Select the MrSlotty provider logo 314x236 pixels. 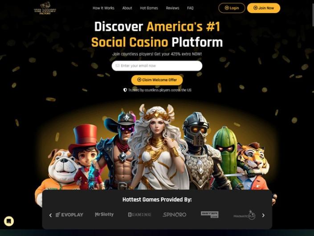[104, 215]
